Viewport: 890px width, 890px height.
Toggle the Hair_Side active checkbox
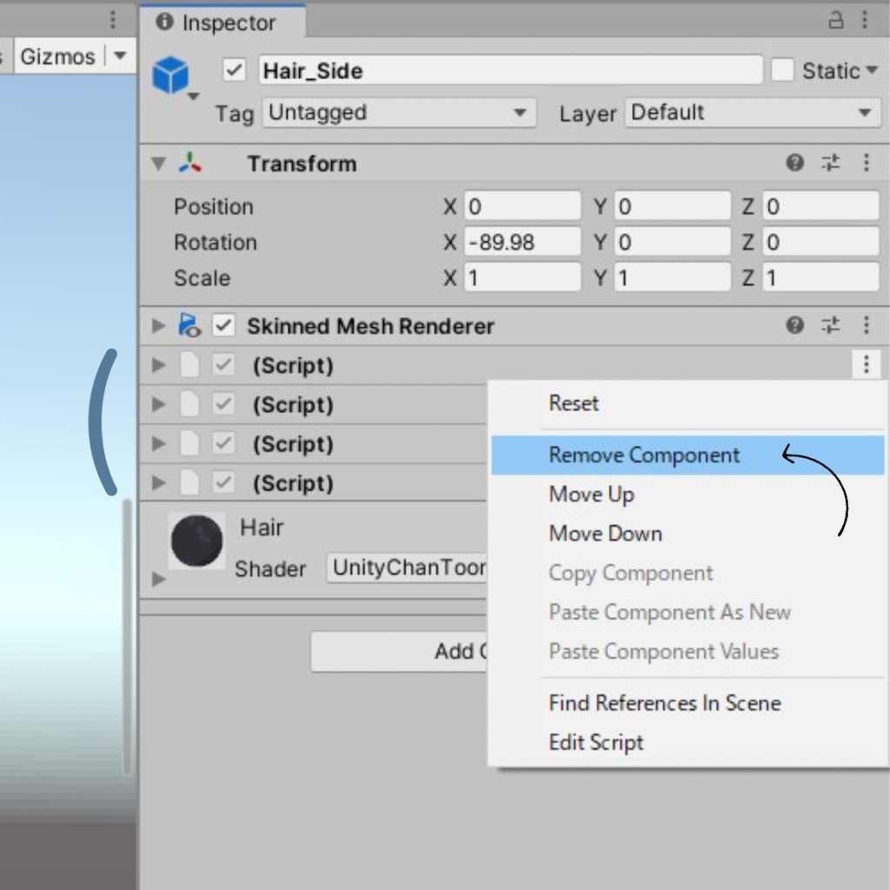coord(234,70)
